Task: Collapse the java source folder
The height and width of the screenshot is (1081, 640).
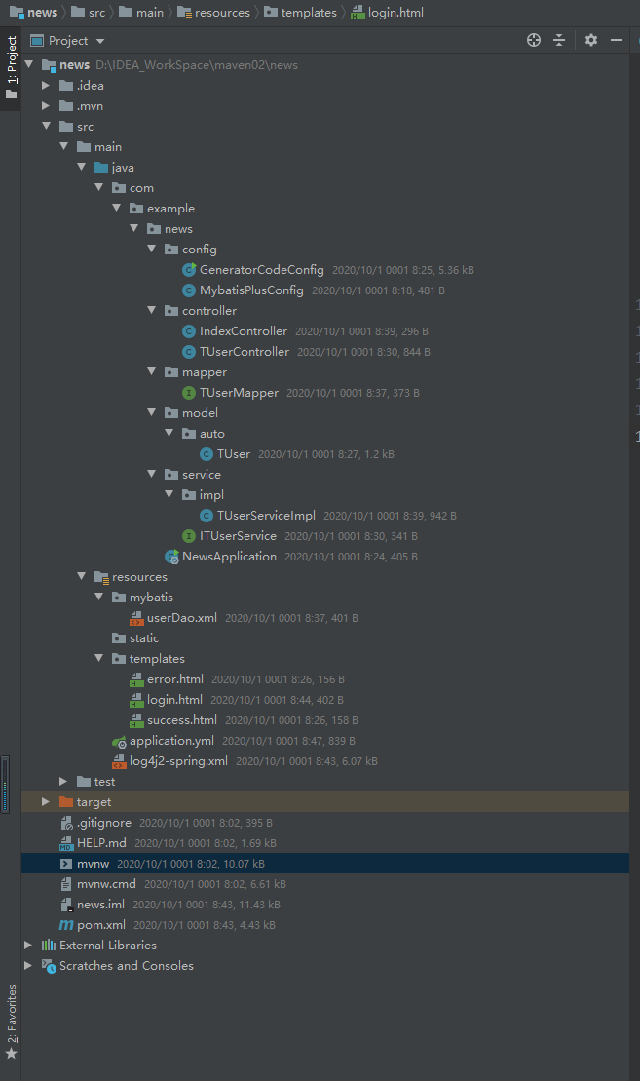Action: [x=81, y=167]
